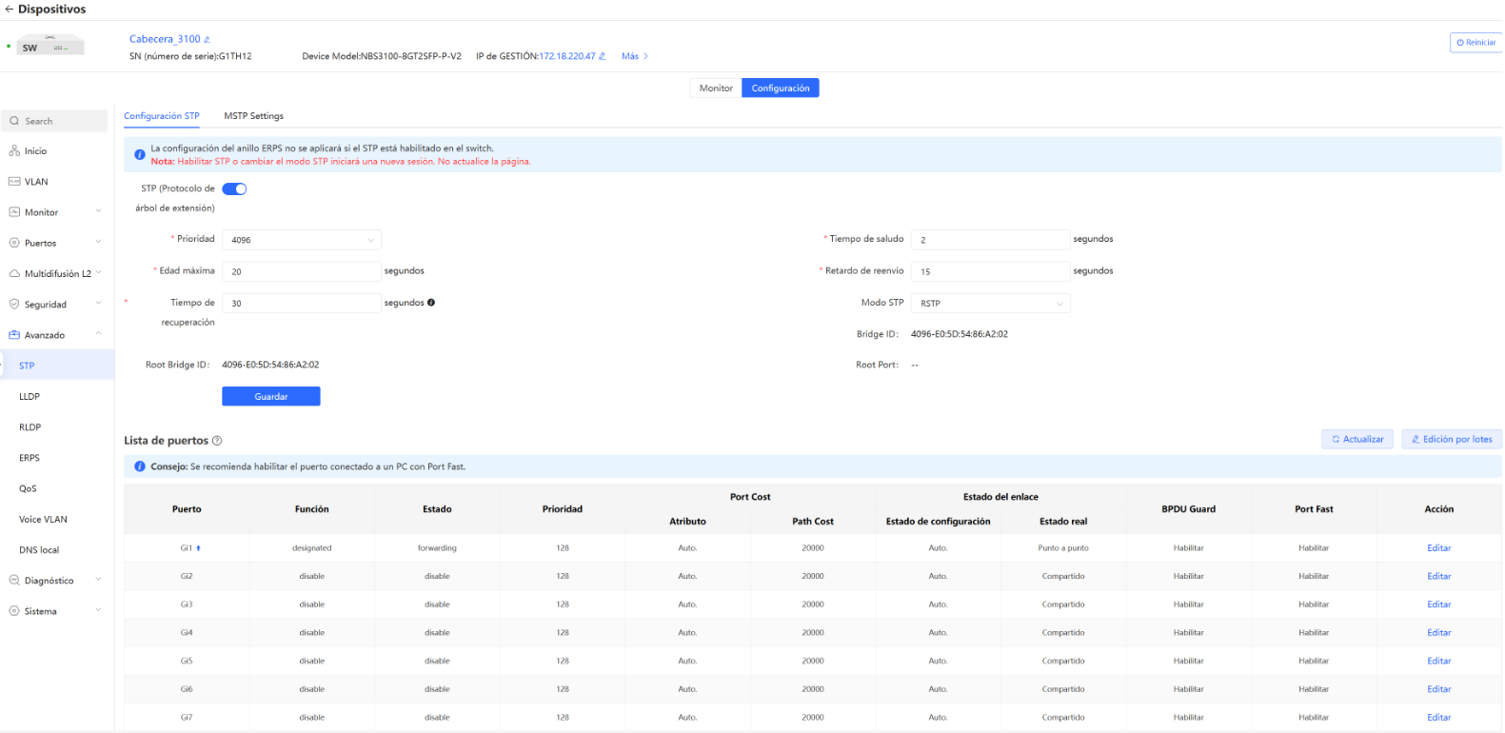Click the Avanzado sidebar icon

14,335
